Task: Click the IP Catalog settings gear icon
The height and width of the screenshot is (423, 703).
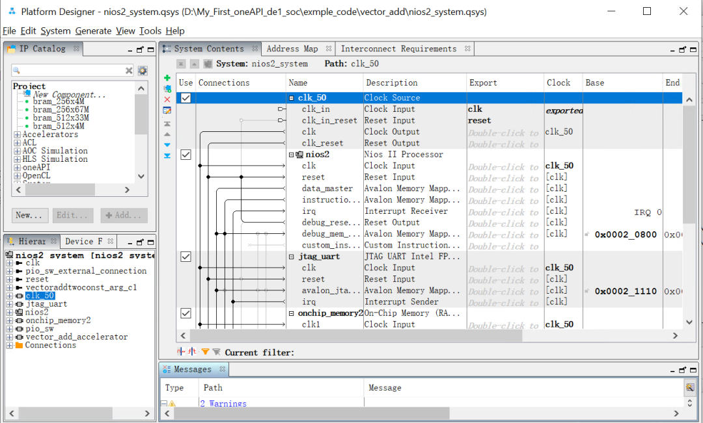Action: click(143, 70)
